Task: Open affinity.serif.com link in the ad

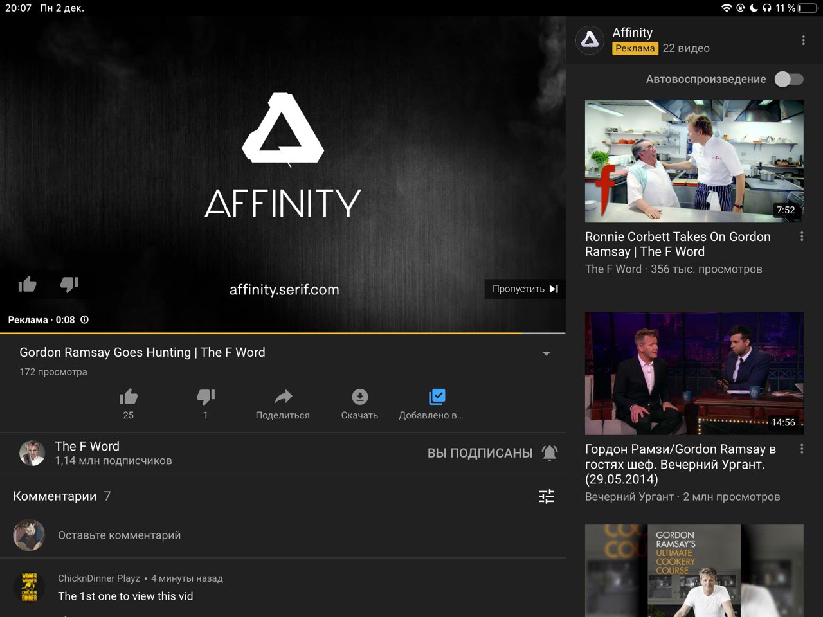Action: (284, 290)
